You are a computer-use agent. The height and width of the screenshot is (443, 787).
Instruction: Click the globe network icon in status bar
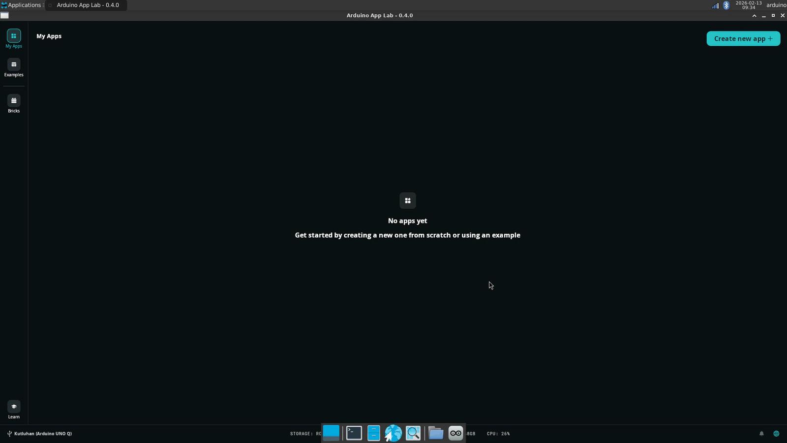pyautogui.click(x=776, y=434)
